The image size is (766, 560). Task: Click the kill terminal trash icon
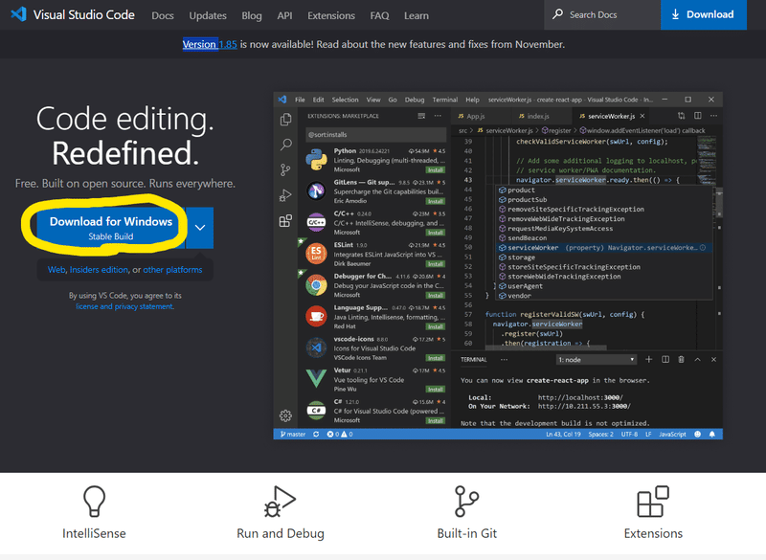[x=681, y=359]
